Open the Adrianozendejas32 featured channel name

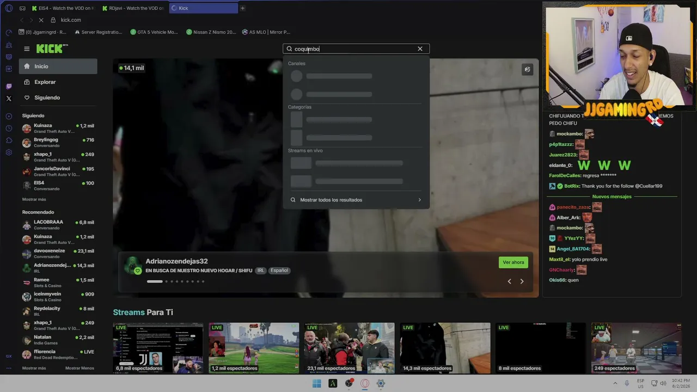176,261
